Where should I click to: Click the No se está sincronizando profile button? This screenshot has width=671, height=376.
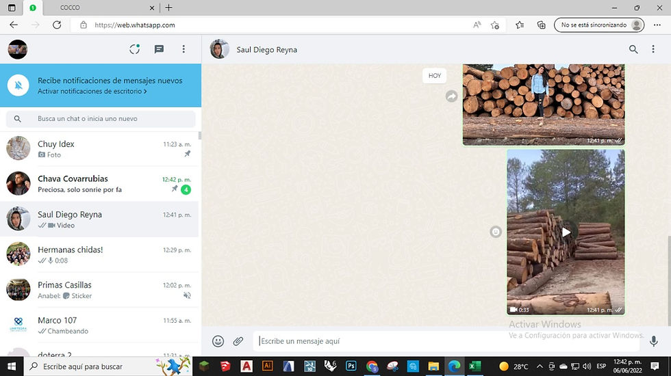tap(599, 25)
